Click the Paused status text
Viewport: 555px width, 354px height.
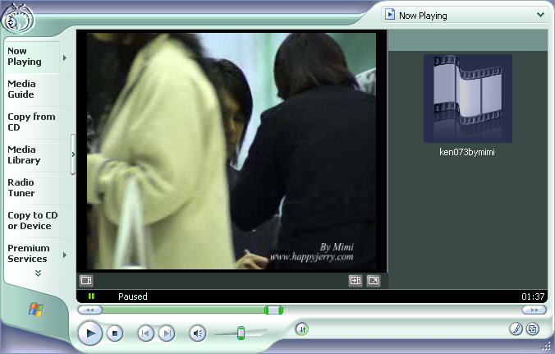tap(133, 297)
